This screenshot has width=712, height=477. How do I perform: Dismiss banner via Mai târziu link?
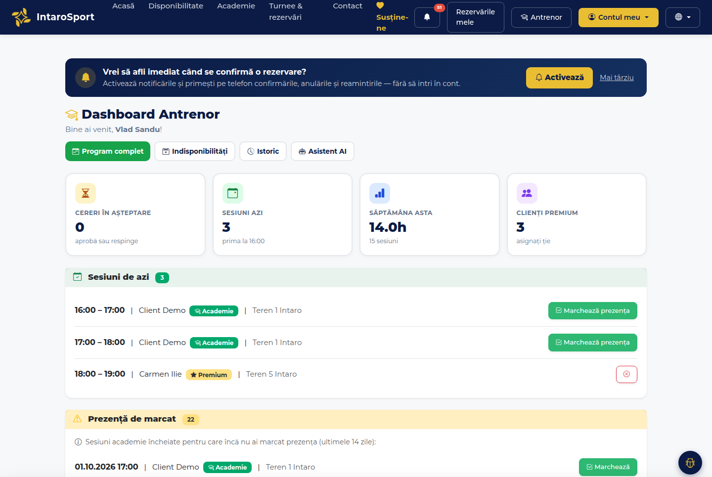click(617, 78)
